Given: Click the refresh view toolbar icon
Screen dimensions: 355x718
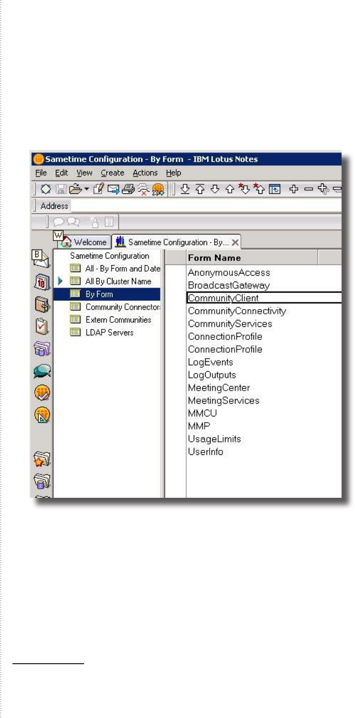Looking at the screenshot, I should 275,189.
